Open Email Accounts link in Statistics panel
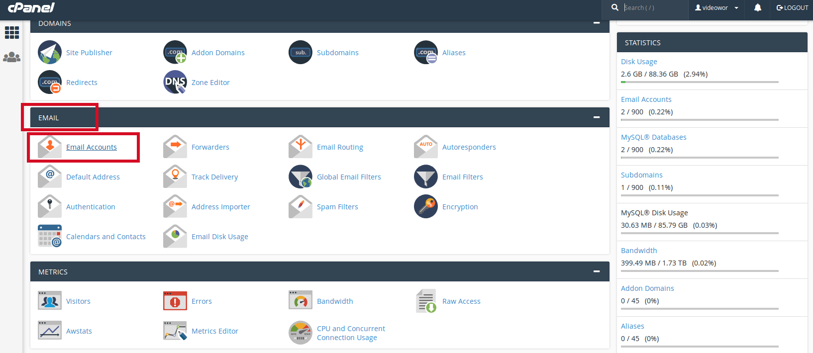Screen dimensions: 813x353 [646, 99]
